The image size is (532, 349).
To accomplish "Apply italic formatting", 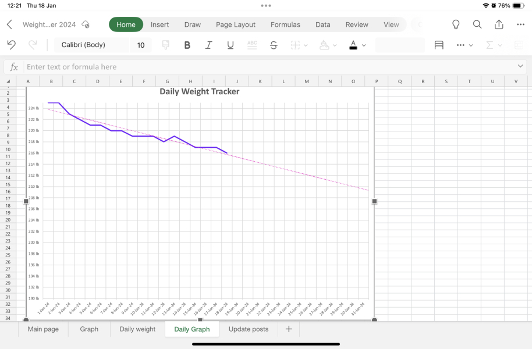I will tap(208, 44).
